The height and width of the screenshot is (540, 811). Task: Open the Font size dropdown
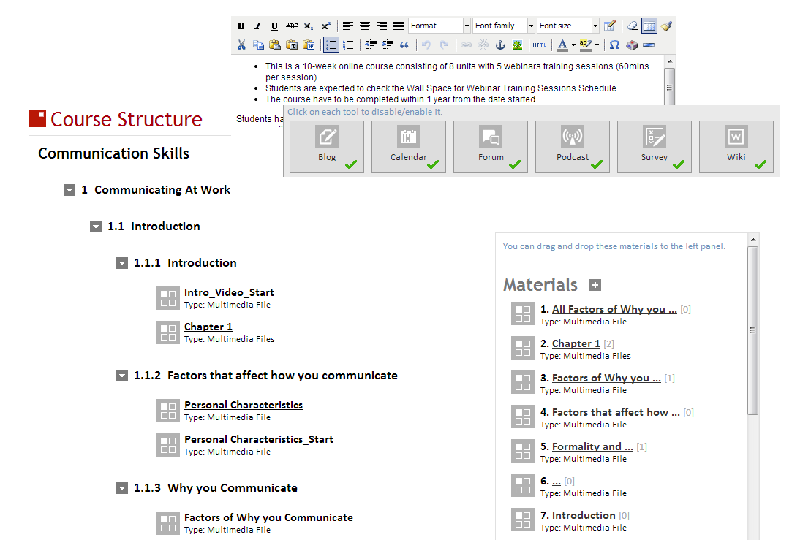[568, 26]
